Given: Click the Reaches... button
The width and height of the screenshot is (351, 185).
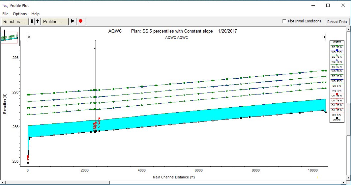Looking at the screenshot, I should 15,21.
